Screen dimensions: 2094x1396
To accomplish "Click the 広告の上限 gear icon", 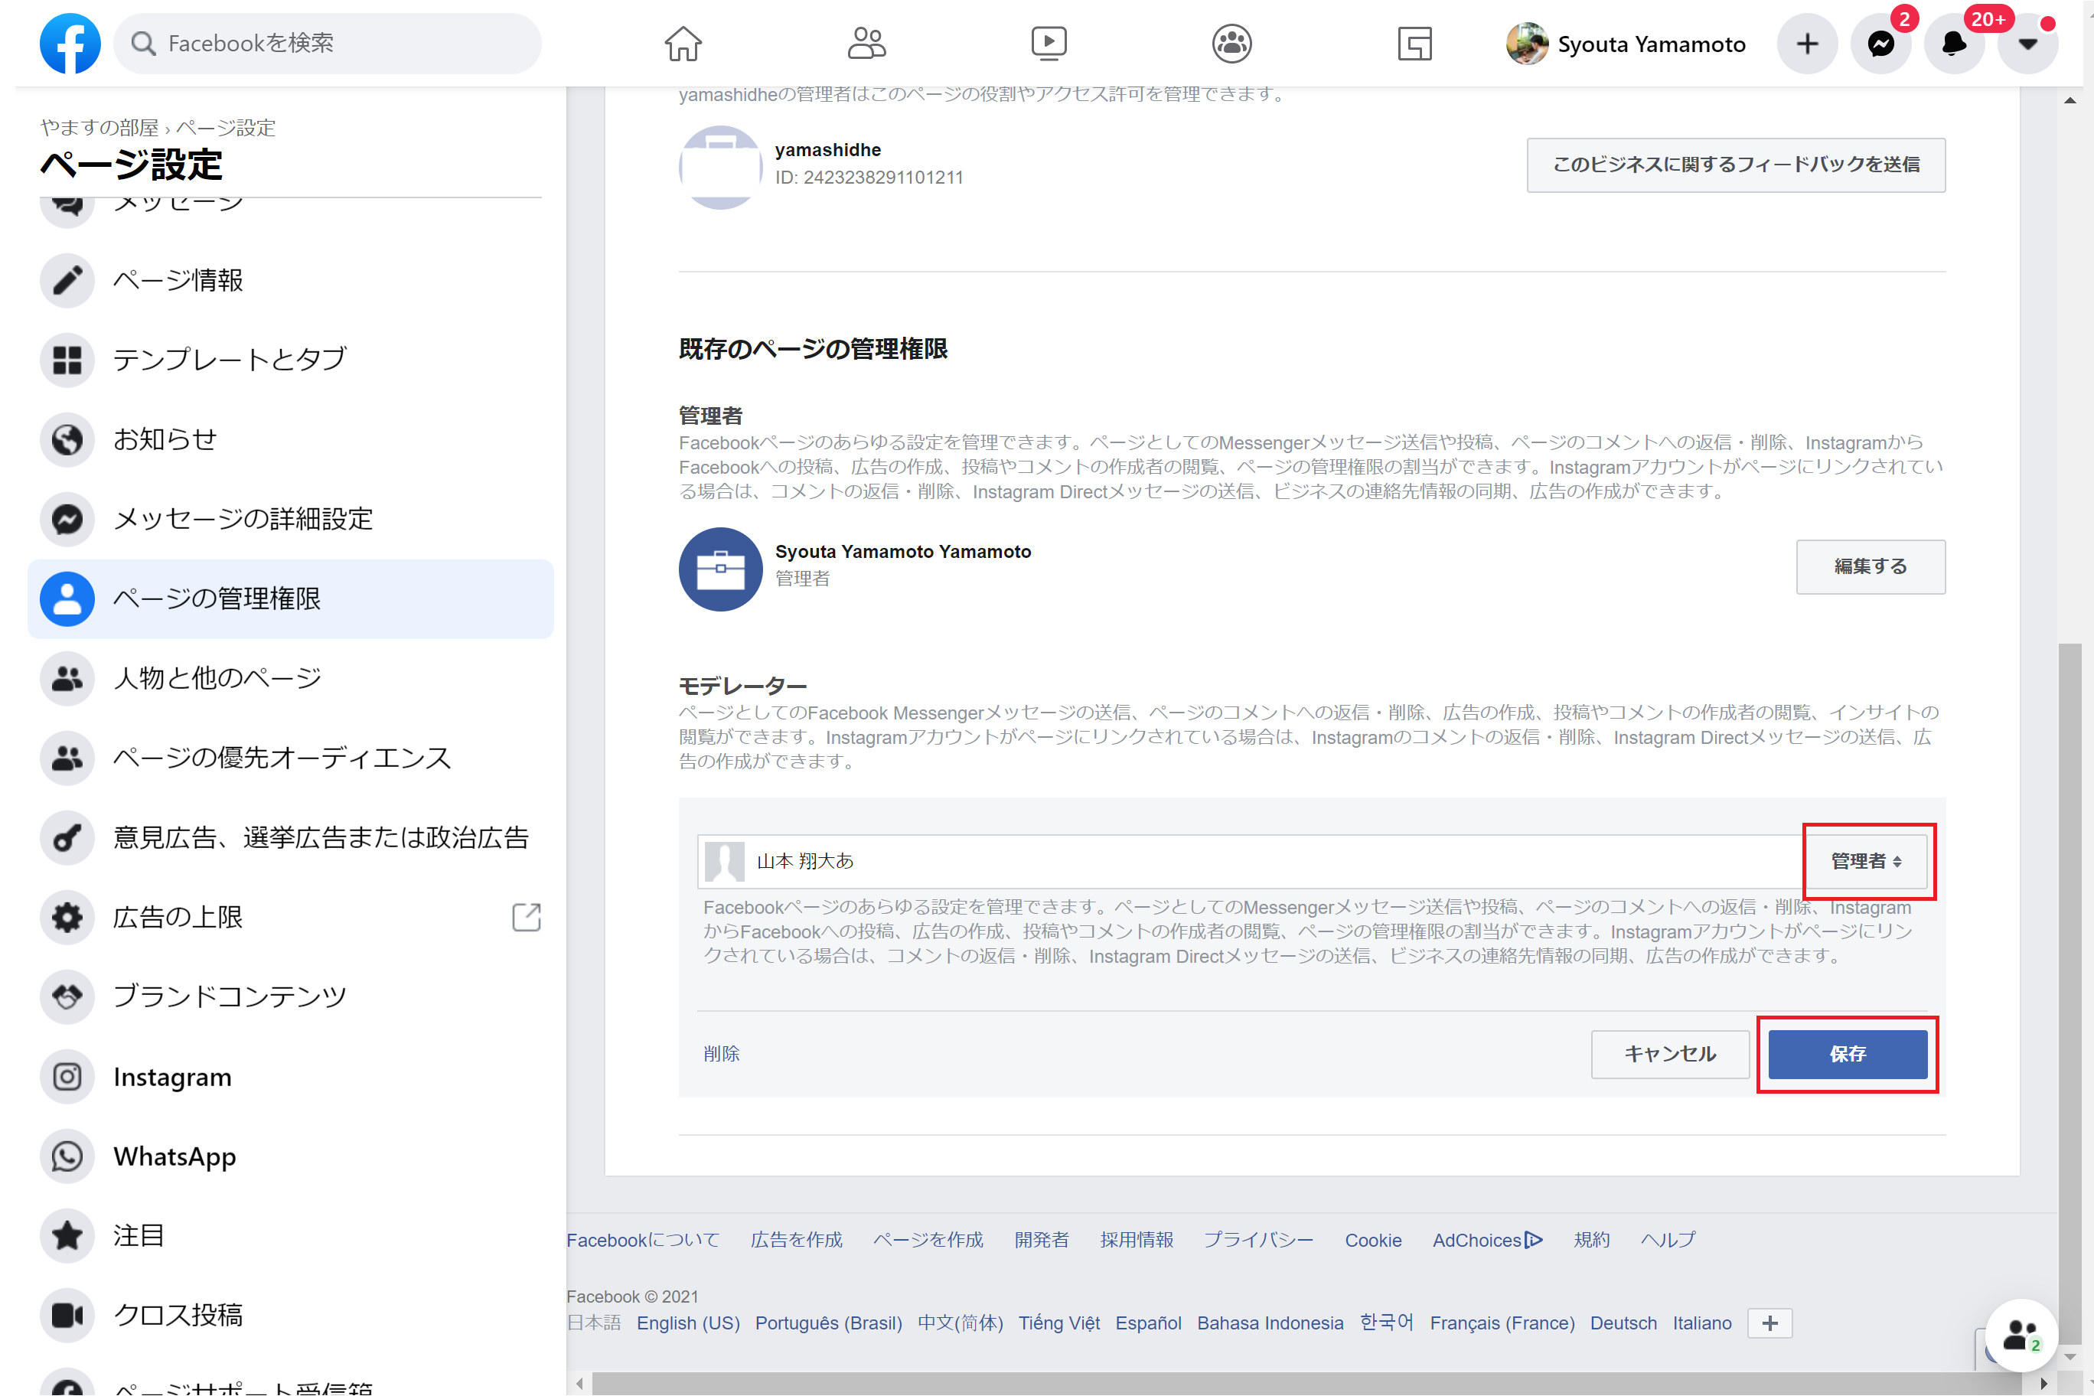I will click(67, 918).
